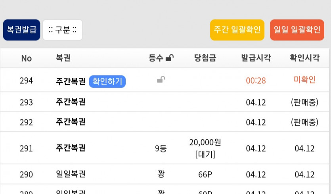This screenshot has height=194, width=331.
Task: Select the 00:28 issue time in row 294
Action: tap(256, 81)
